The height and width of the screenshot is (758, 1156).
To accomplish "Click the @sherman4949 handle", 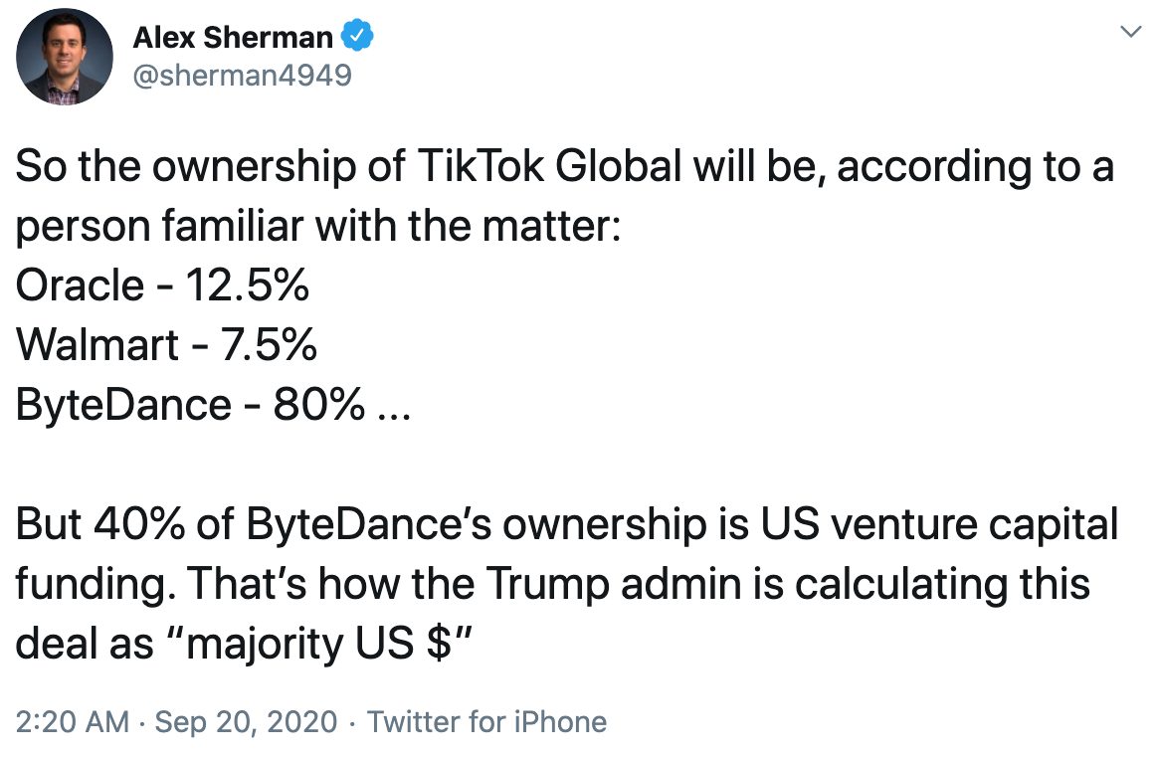I will click(242, 75).
